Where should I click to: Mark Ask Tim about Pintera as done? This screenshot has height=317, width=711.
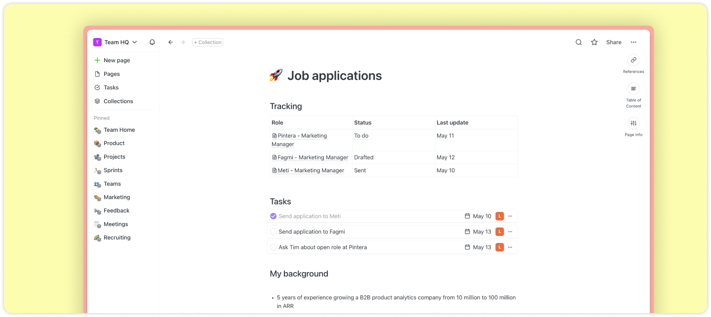tap(273, 247)
